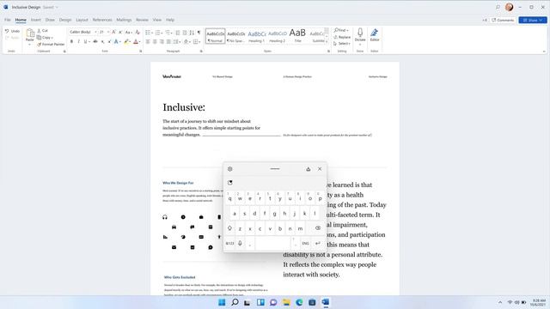Decrease font size with the shrink icon

click(120, 32)
